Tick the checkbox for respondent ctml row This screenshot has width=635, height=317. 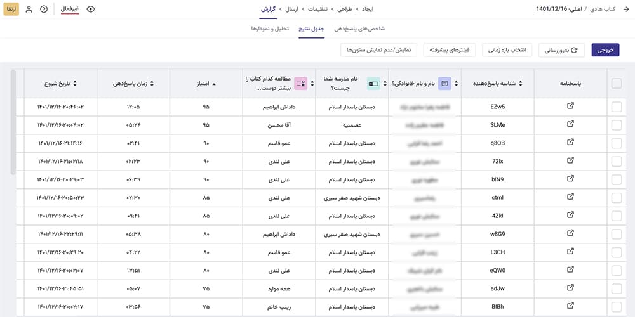pyautogui.click(x=617, y=198)
